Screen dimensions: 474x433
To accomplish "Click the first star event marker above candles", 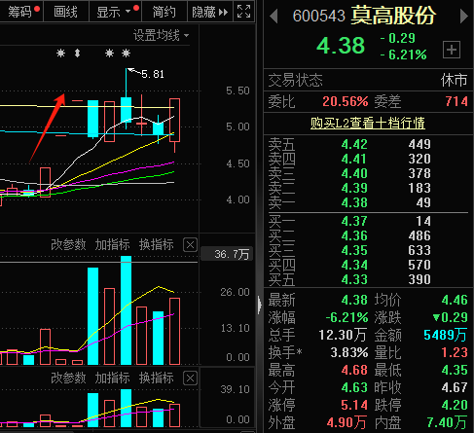I will click(x=60, y=53).
